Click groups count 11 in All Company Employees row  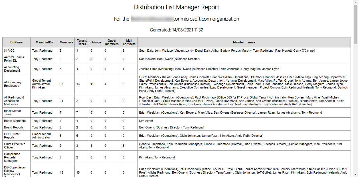click(x=92, y=84)
